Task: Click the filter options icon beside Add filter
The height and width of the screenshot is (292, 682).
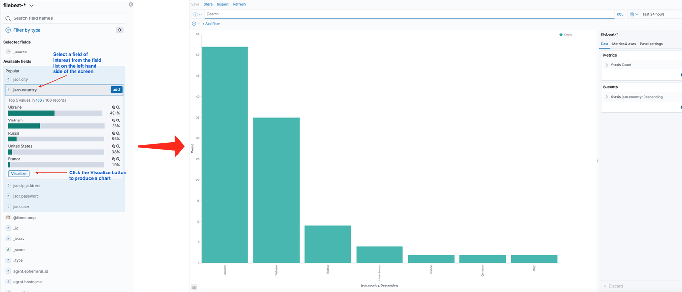Action: [194, 23]
